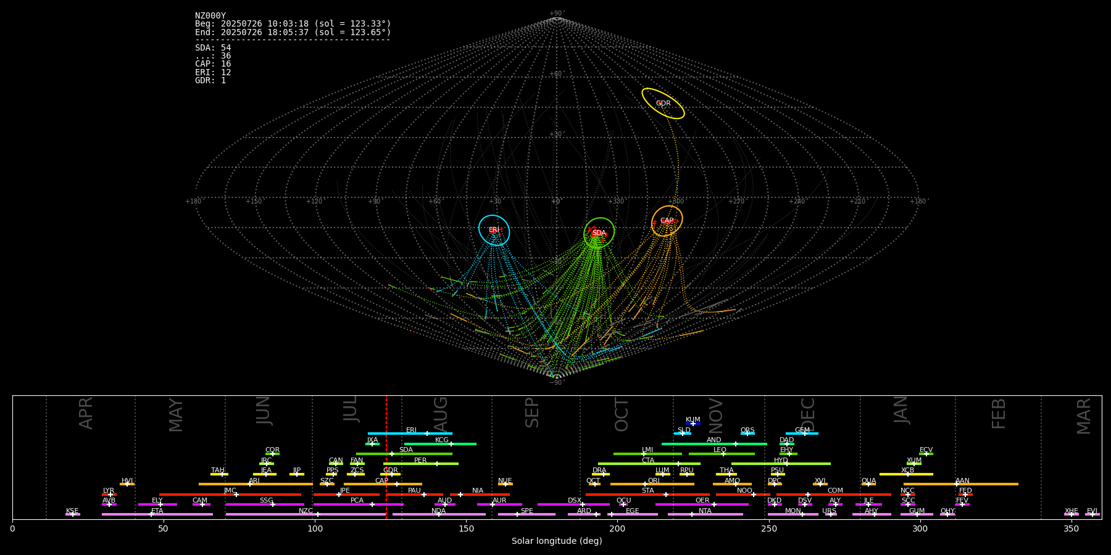
Task: Click the KSE shower marker
Action: click(x=73, y=514)
